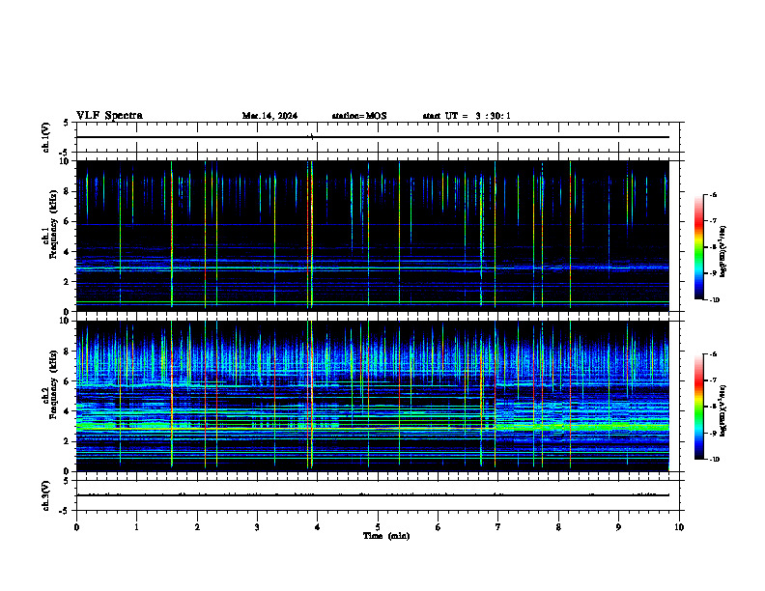
Task: Select the "Mar.14, 2024" date label
Action: [269, 116]
